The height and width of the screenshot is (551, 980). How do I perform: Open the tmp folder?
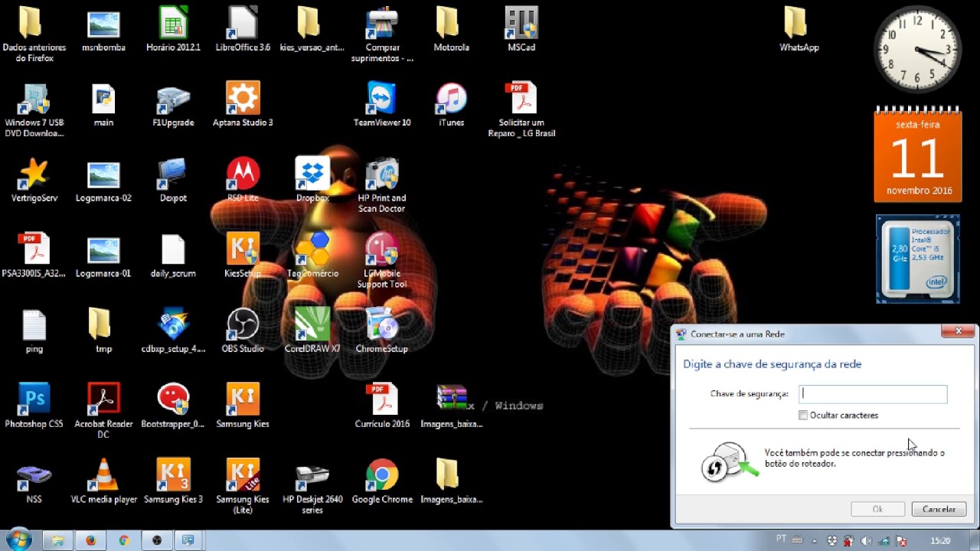point(103,330)
